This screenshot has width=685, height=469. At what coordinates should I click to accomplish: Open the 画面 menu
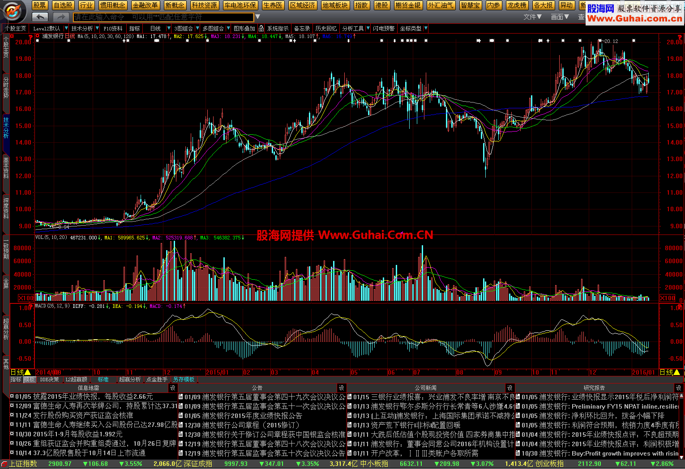(x=560, y=17)
